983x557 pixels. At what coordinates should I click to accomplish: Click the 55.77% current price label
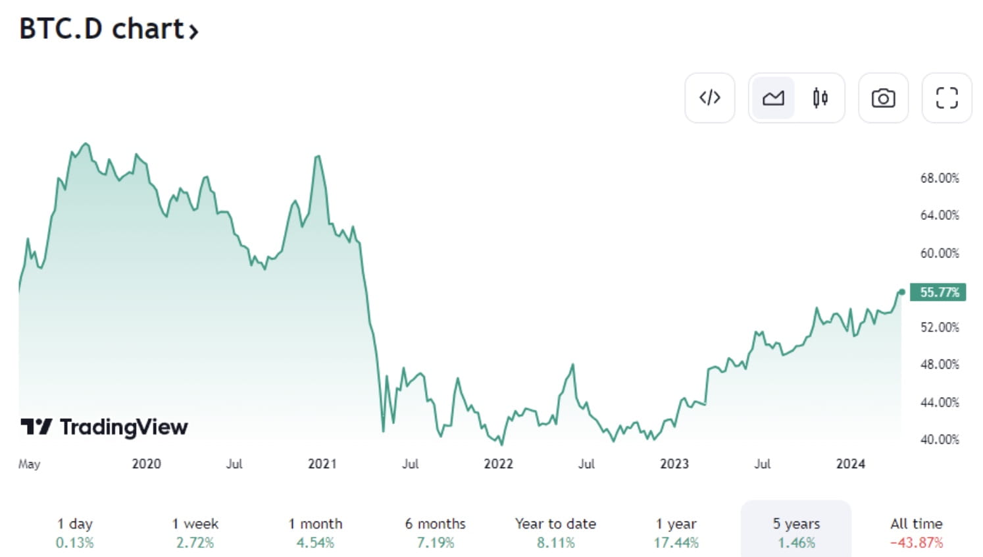[x=938, y=292]
